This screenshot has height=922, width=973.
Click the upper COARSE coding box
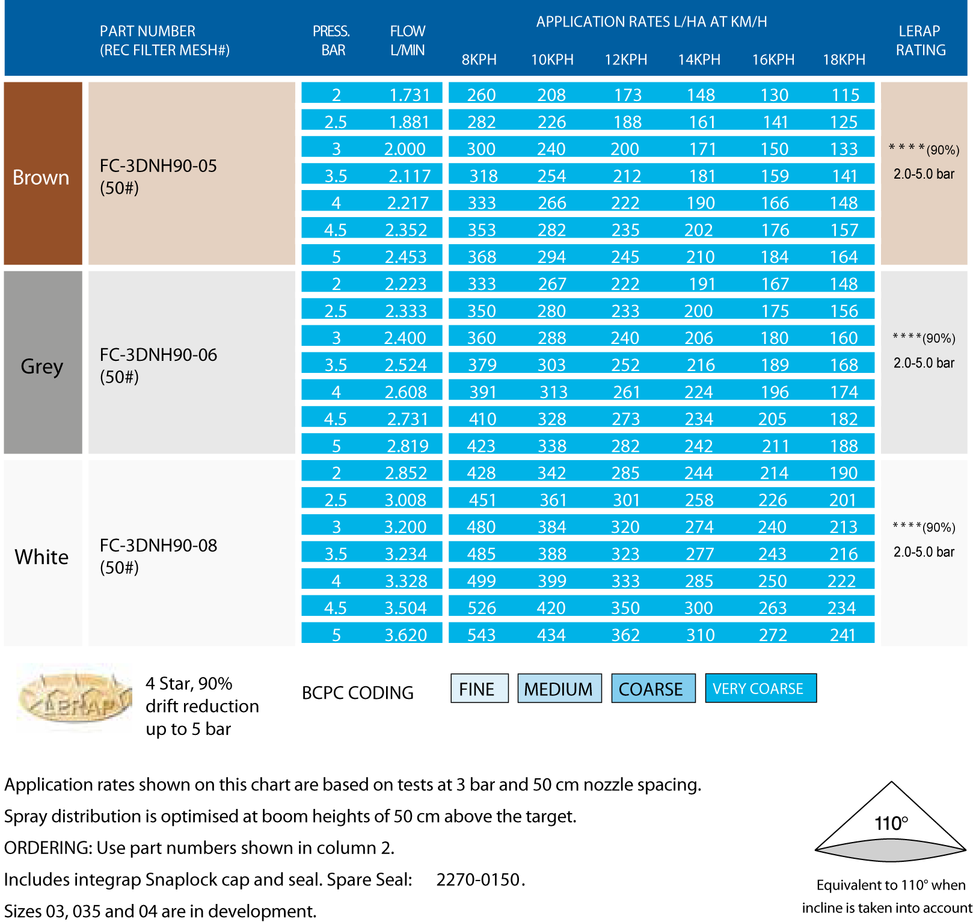click(x=652, y=689)
